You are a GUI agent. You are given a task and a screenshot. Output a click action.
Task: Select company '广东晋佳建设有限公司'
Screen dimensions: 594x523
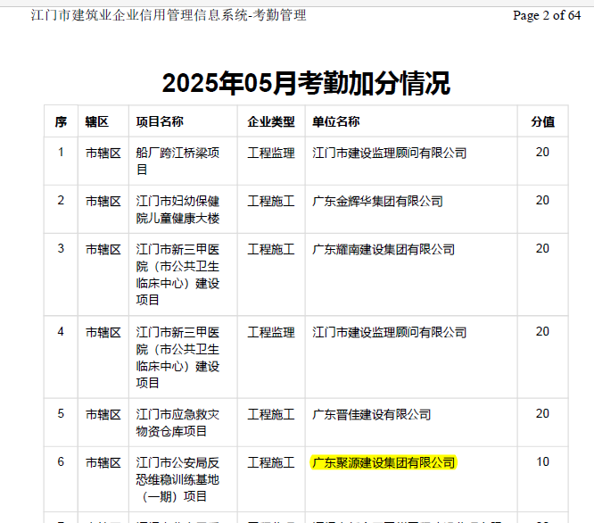pyautogui.click(x=371, y=415)
